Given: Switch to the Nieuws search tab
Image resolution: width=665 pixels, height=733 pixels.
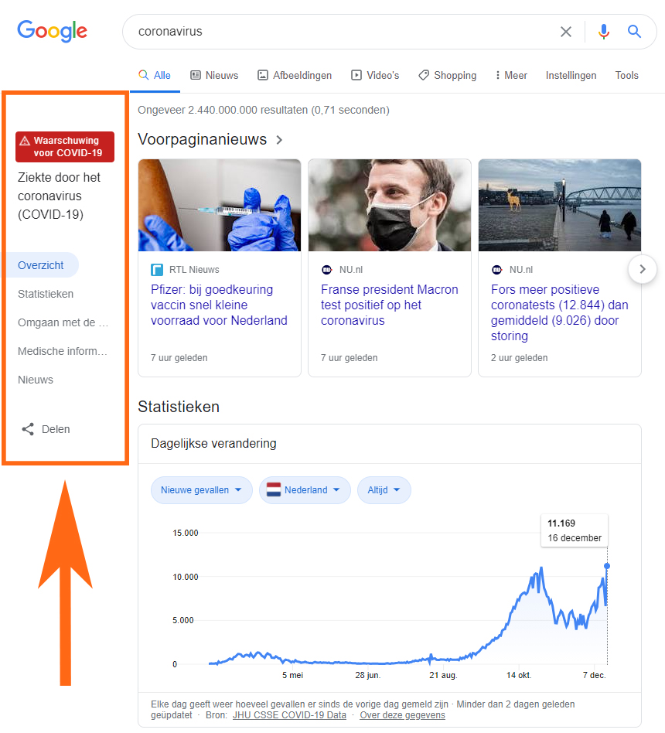Looking at the screenshot, I should click(214, 75).
